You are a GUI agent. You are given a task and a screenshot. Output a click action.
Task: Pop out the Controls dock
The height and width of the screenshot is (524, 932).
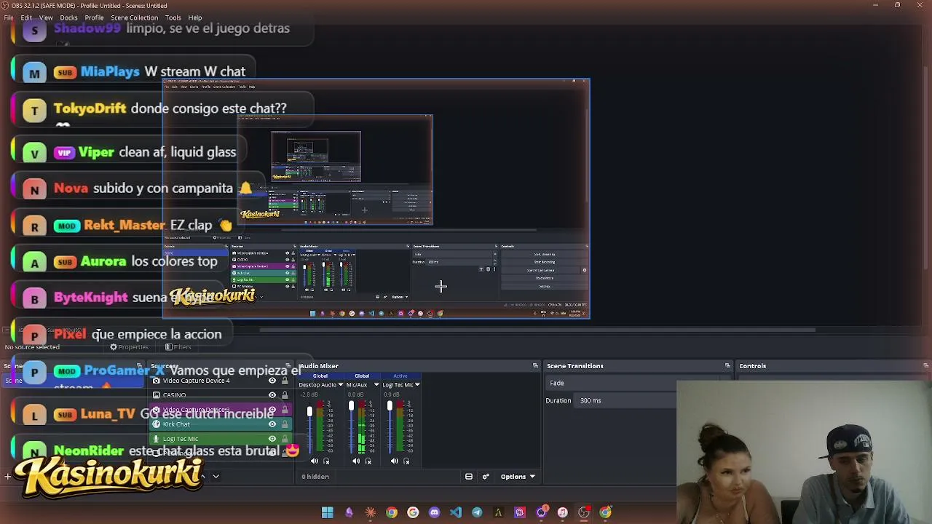925,366
